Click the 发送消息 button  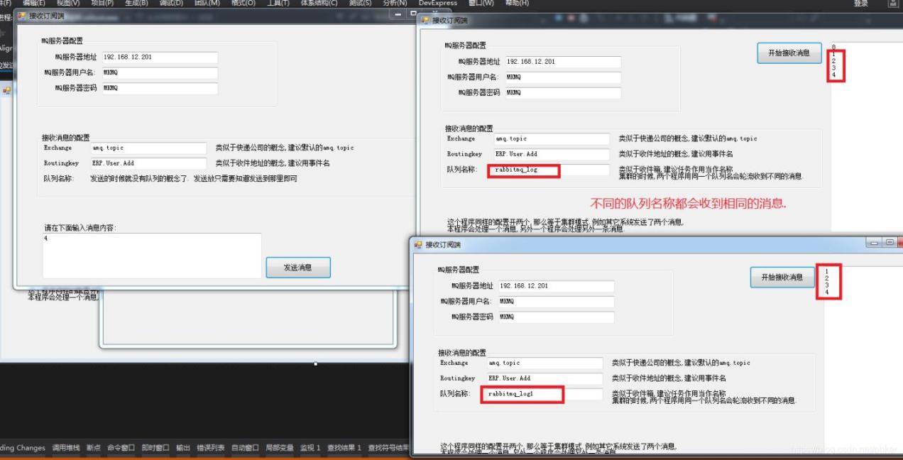point(297,268)
